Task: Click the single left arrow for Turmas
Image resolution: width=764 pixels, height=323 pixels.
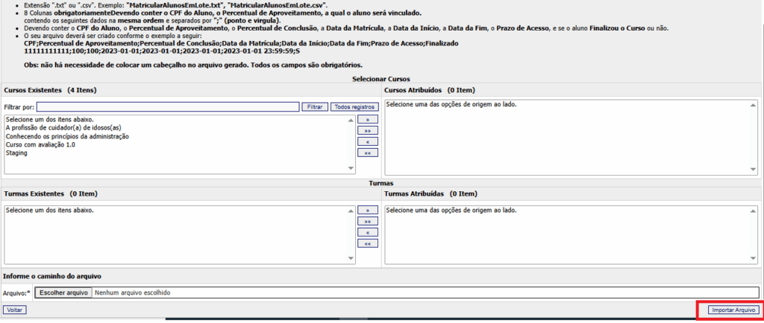Action: coord(368,232)
